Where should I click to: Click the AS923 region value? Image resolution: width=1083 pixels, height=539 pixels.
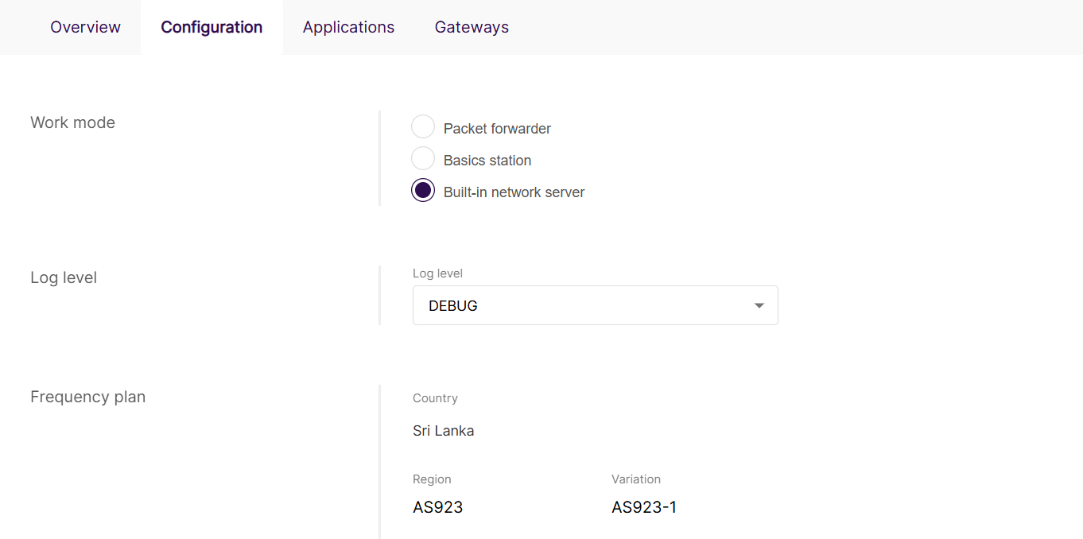click(437, 507)
